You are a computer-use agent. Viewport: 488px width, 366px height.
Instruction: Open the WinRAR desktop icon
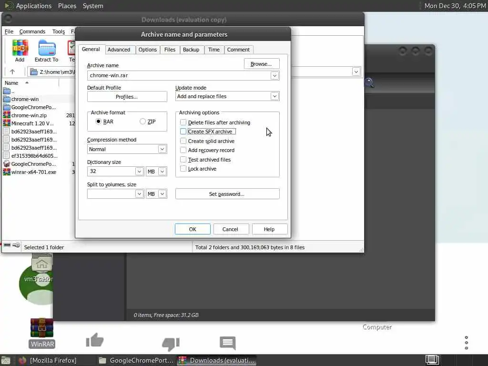point(42,333)
